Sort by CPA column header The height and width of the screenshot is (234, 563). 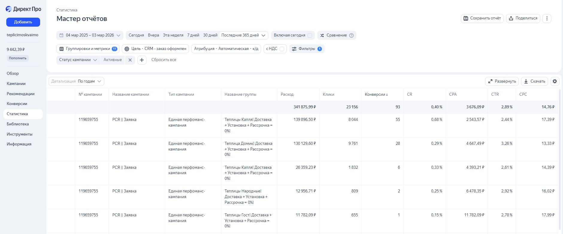453,95
